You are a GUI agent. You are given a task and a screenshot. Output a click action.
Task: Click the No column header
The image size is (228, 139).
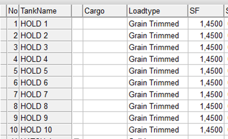click(13, 11)
